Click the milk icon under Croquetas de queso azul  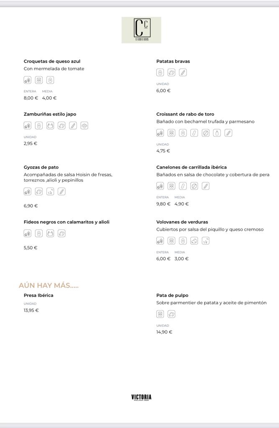pyautogui.click(x=39, y=80)
